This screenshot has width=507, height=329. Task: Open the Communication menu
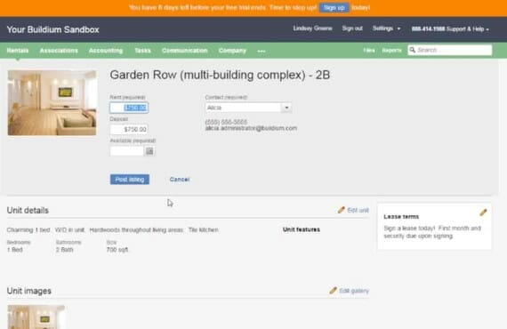[185, 51]
